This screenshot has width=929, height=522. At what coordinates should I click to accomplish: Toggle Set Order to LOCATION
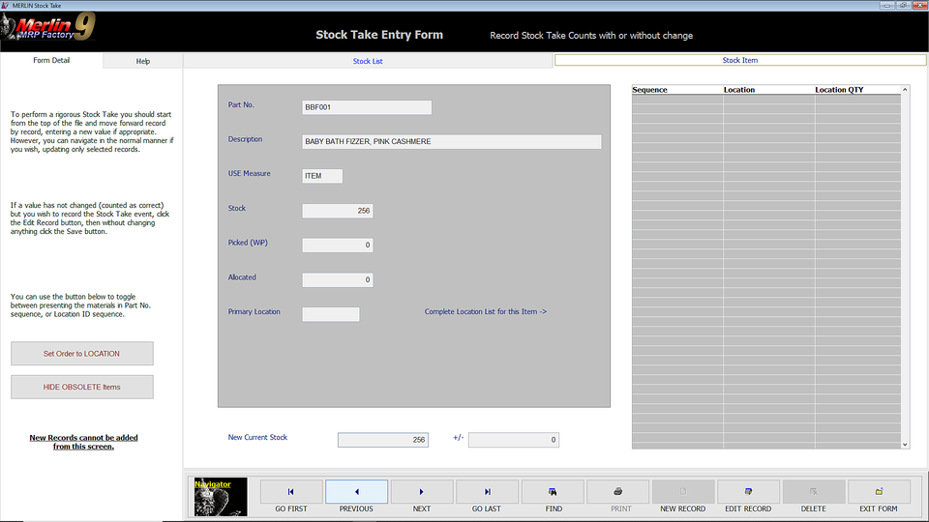82,354
